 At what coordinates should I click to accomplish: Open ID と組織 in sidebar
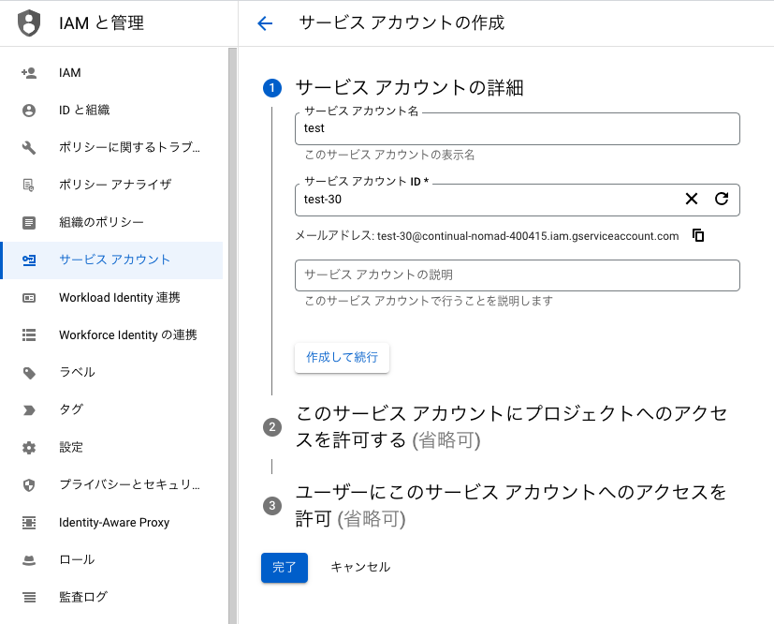point(111,111)
